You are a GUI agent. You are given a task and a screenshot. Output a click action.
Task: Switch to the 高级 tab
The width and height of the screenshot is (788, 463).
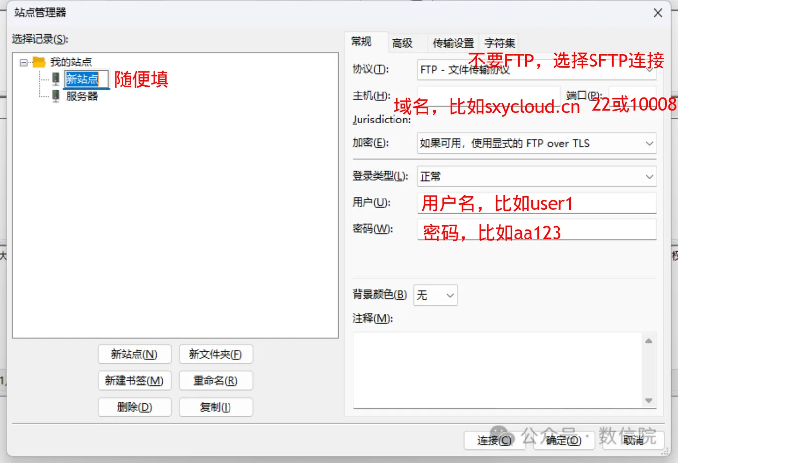(402, 43)
